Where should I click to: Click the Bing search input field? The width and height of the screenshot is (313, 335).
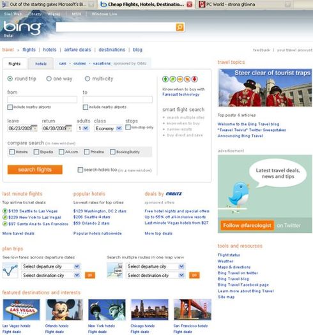[x=116, y=27]
